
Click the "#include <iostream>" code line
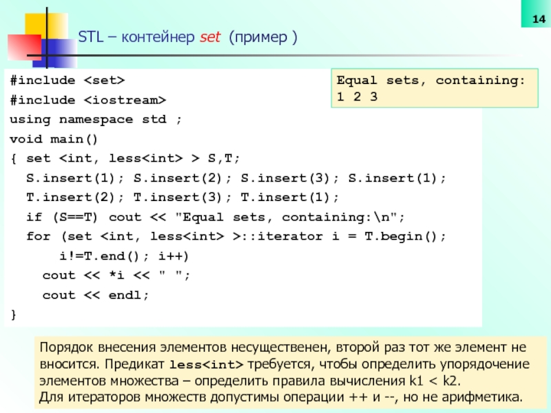(87, 100)
